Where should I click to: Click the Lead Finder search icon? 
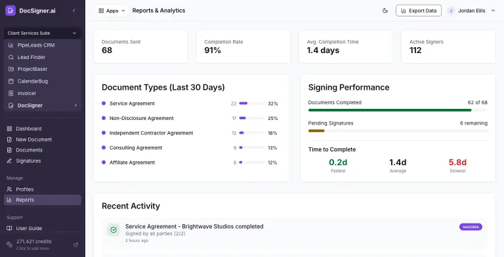click(10, 57)
